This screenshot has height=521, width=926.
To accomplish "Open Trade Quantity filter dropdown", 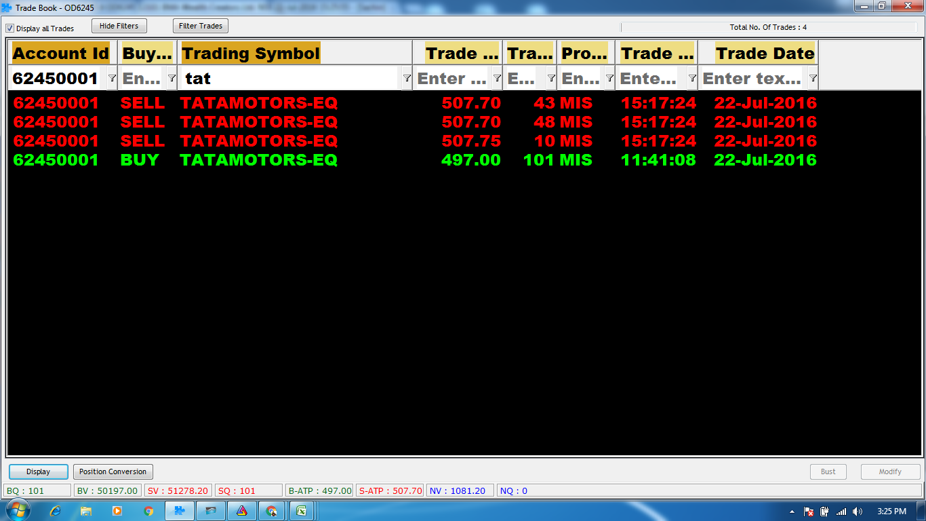I will (x=551, y=78).
